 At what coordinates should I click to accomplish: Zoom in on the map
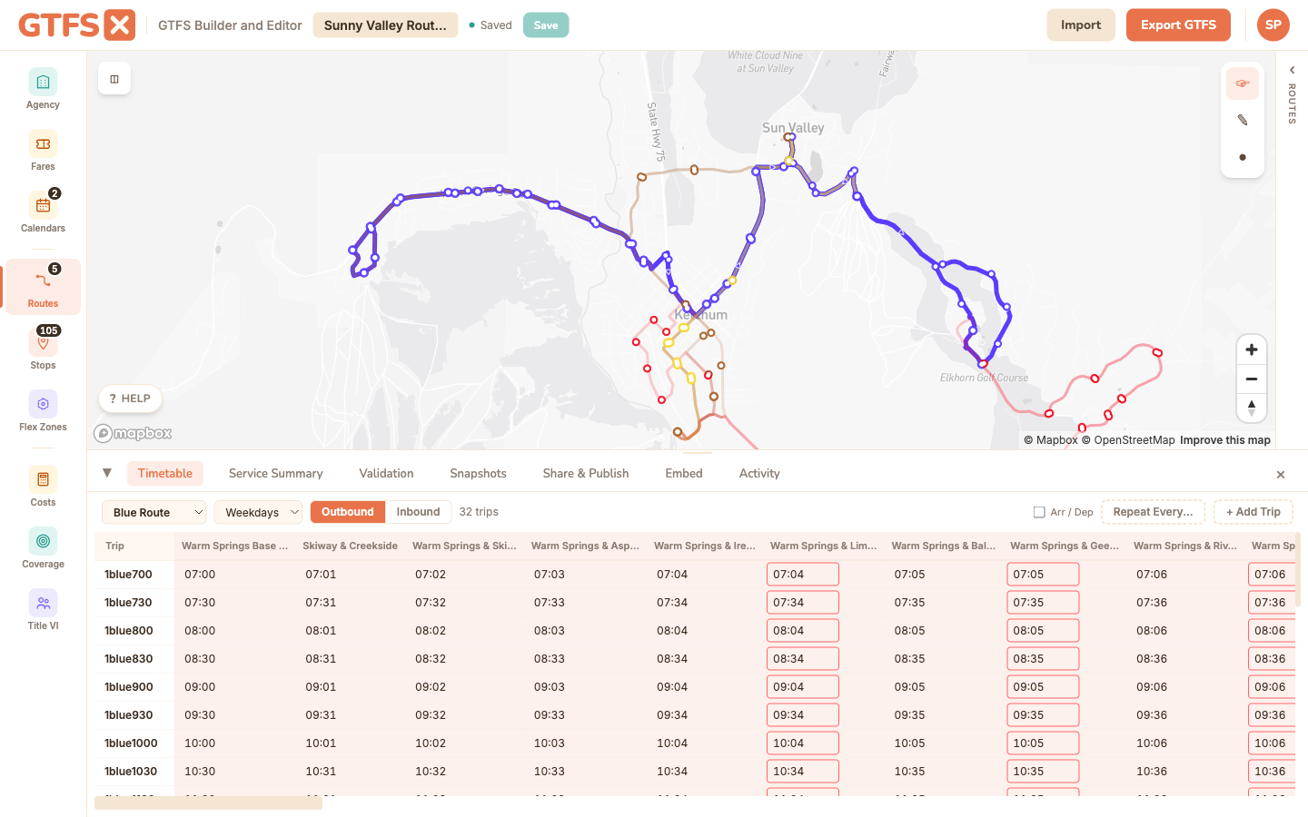pos(1252,349)
